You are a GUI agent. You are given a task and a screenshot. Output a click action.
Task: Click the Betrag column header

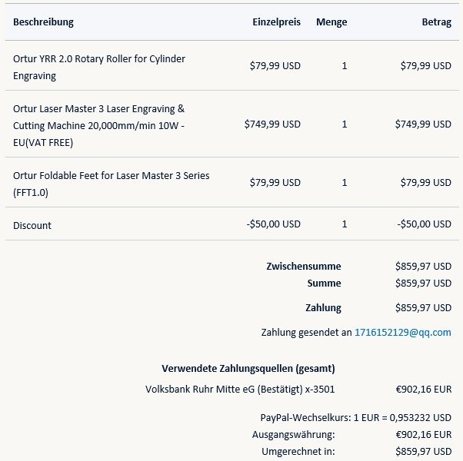(x=436, y=22)
